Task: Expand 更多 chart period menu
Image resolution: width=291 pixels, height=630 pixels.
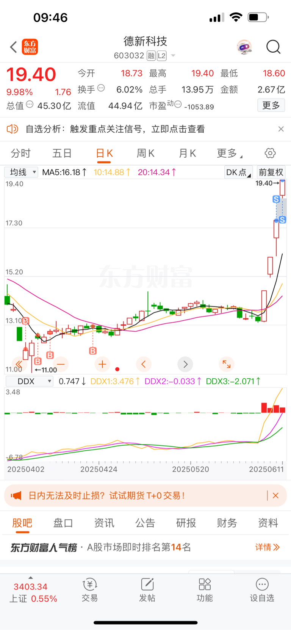Action: 229,153
